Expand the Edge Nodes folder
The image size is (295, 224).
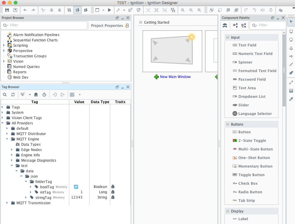click(12, 150)
